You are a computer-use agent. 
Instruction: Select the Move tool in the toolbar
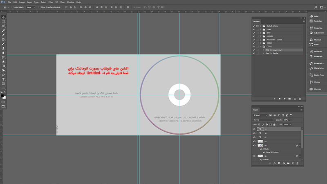pyautogui.click(x=3, y=17)
